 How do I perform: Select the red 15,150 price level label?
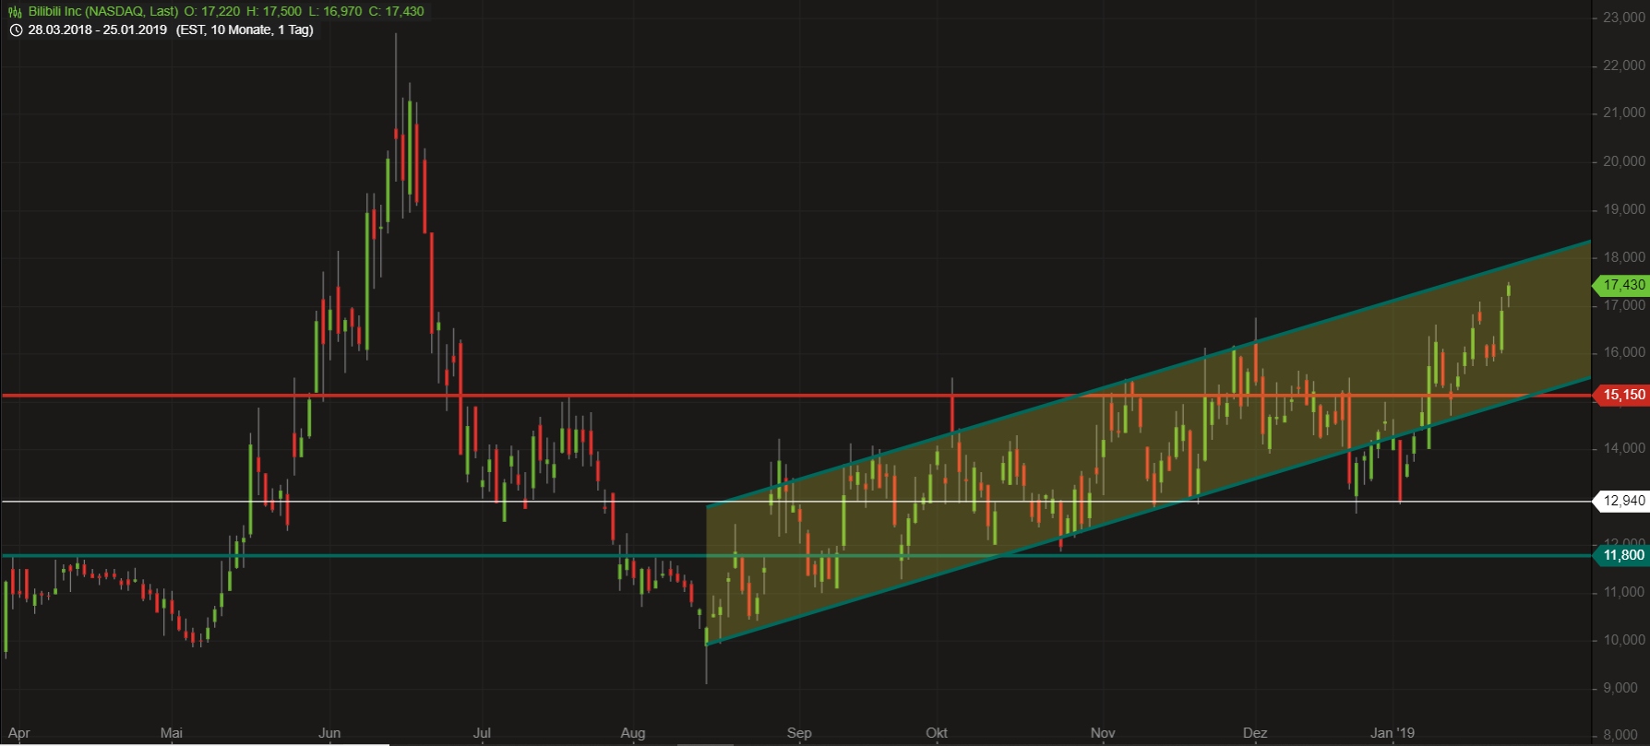tap(1622, 395)
